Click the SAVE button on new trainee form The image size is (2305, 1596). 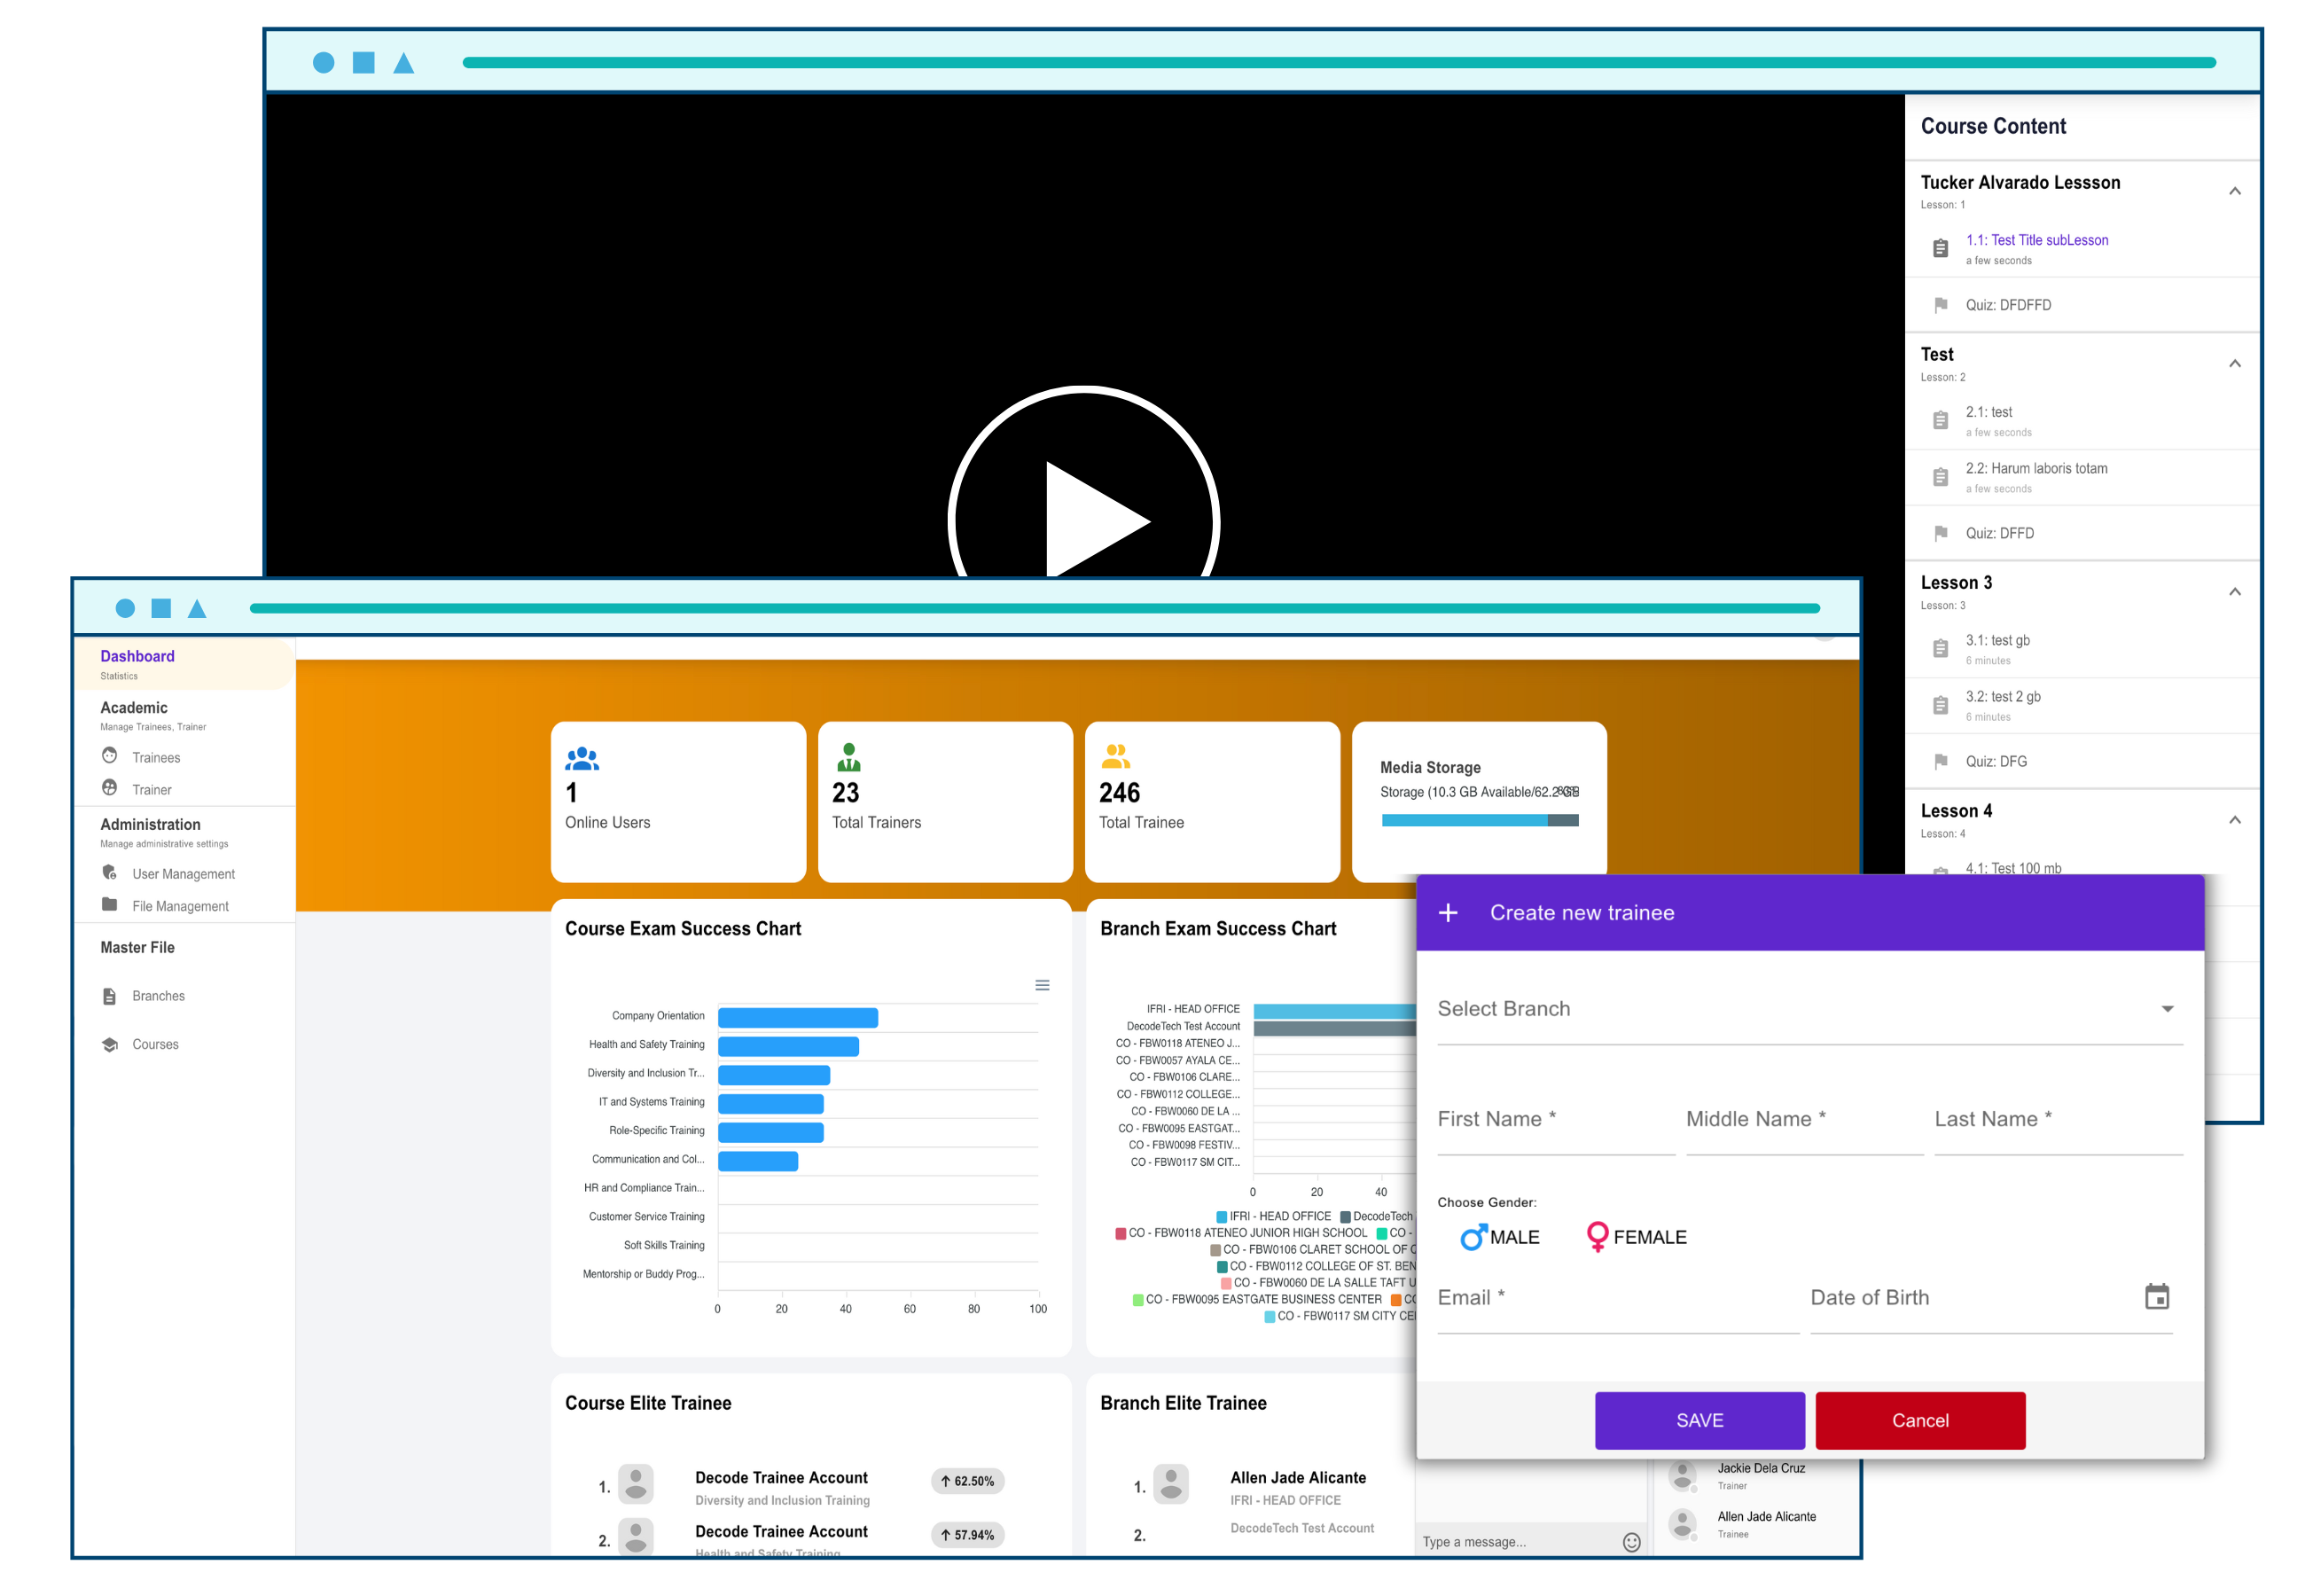[1695, 1419]
